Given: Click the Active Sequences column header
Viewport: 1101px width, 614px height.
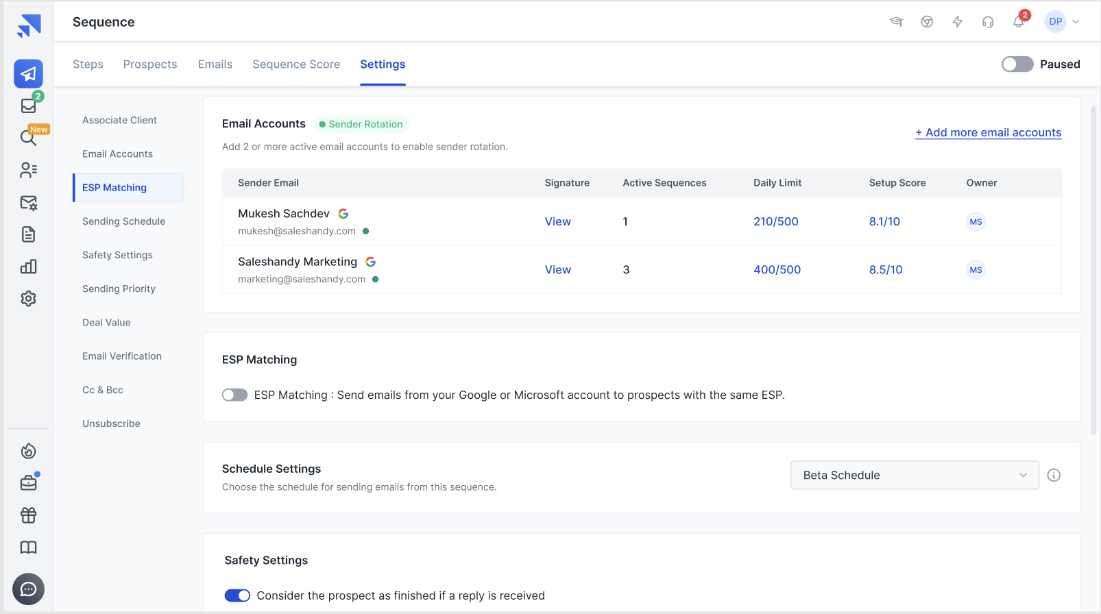Looking at the screenshot, I should click(x=664, y=183).
